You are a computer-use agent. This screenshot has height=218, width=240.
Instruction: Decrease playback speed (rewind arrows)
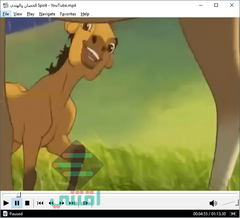51,203
